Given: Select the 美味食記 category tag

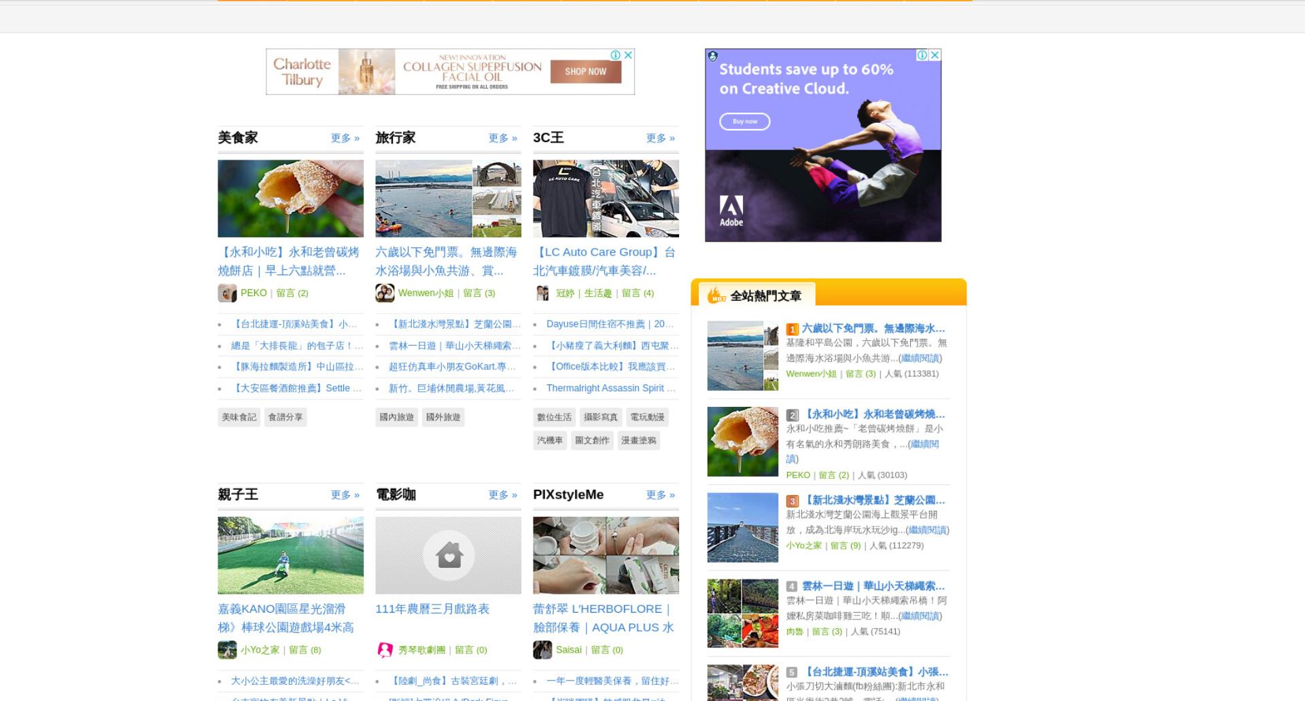Looking at the screenshot, I should point(239,417).
